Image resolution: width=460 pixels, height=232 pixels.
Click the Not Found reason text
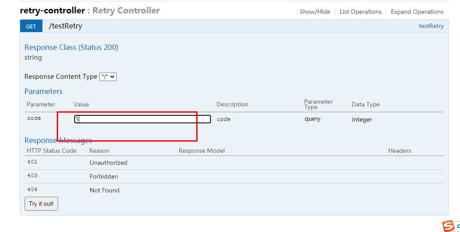tap(104, 190)
